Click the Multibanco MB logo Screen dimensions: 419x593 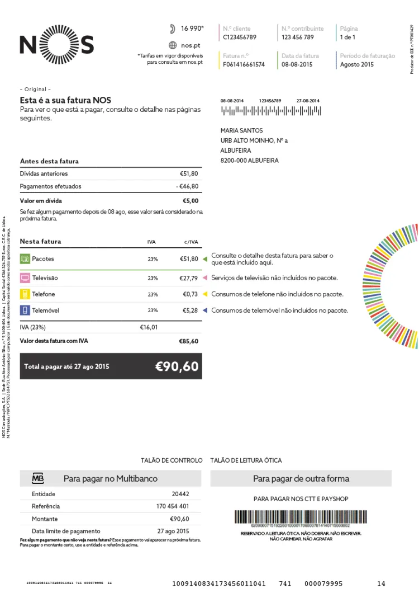point(38,478)
